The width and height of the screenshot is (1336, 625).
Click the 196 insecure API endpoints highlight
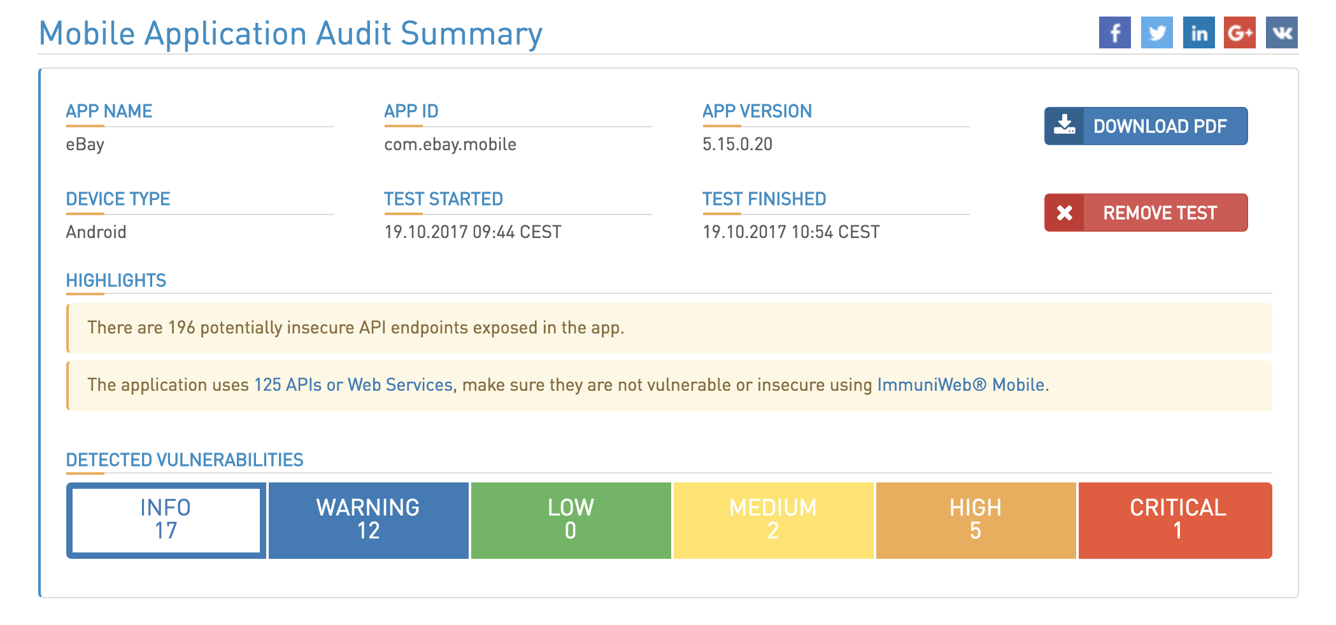(x=669, y=328)
